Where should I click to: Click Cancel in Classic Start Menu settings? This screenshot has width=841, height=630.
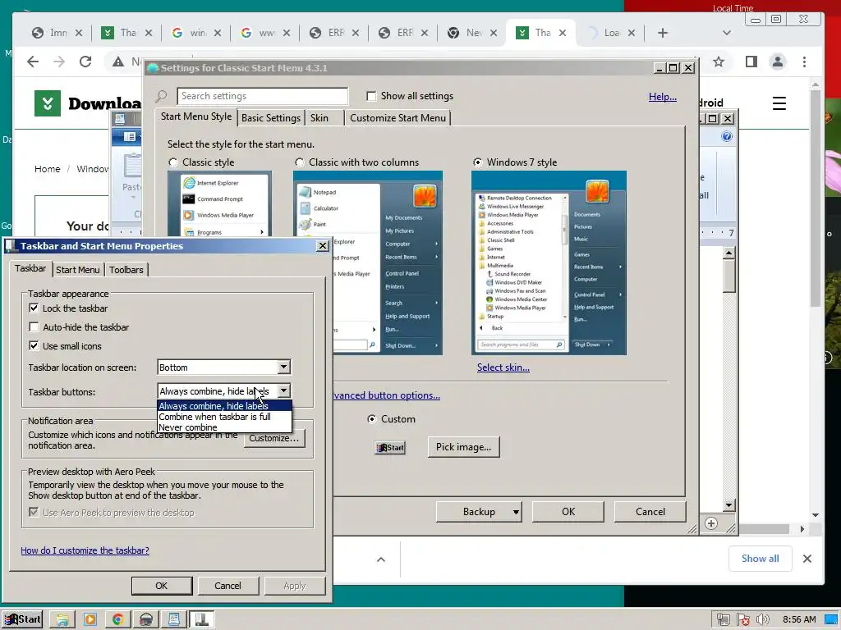point(650,512)
